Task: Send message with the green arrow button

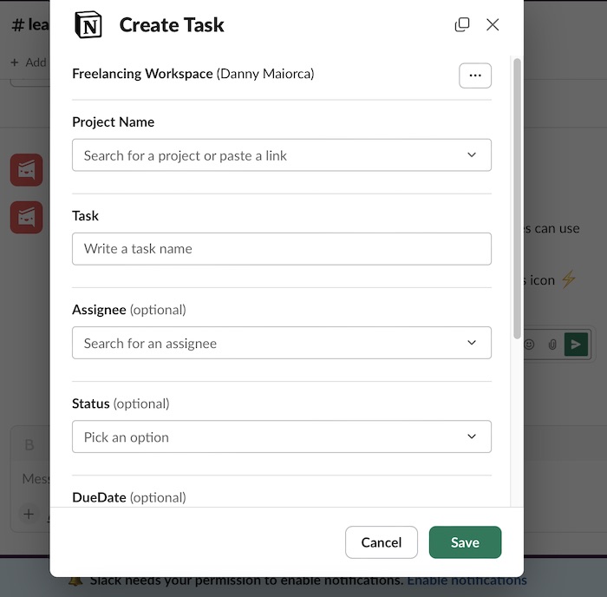Action: point(576,344)
